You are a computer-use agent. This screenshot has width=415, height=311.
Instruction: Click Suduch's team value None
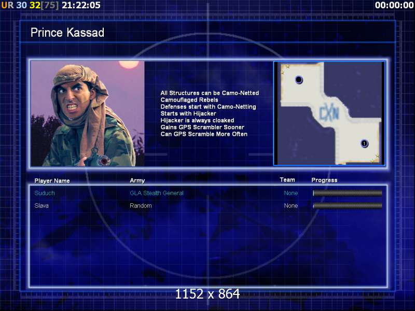click(x=291, y=193)
